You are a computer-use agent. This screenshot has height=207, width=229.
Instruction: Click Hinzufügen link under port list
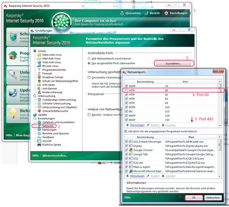tap(137, 125)
